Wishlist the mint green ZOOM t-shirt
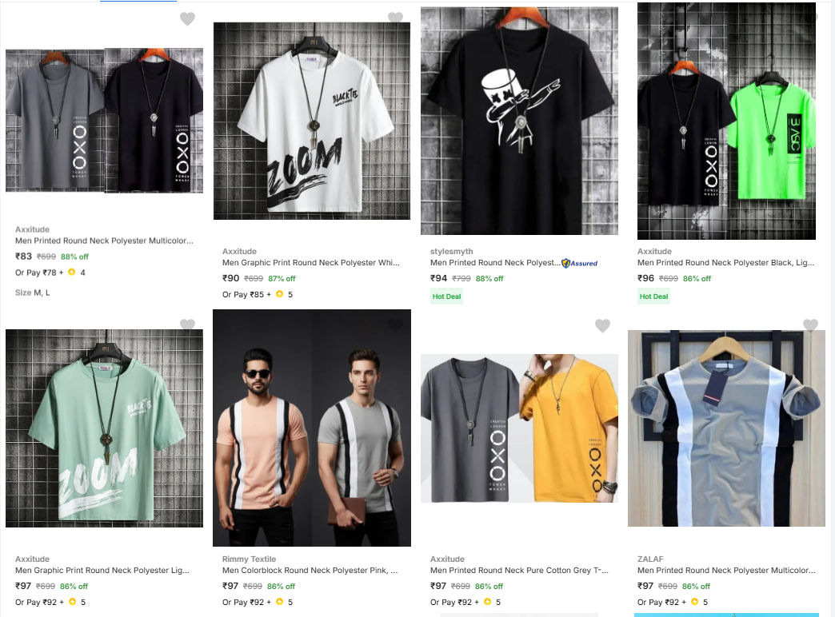Viewport: 835px width, 617px height. click(x=187, y=324)
